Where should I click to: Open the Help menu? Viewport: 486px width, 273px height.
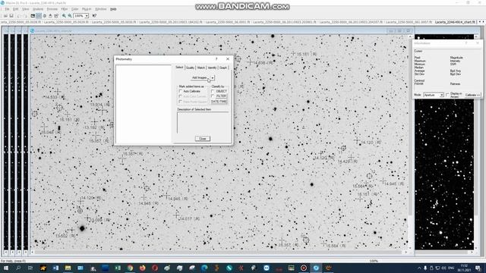pos(113,9)
